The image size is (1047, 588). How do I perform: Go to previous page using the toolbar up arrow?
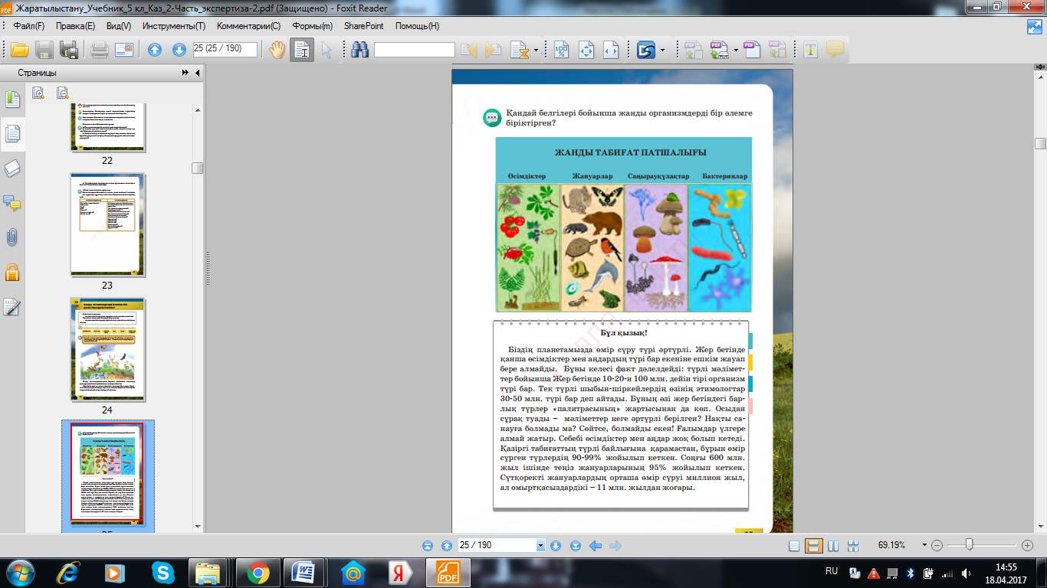pos(155,51)
